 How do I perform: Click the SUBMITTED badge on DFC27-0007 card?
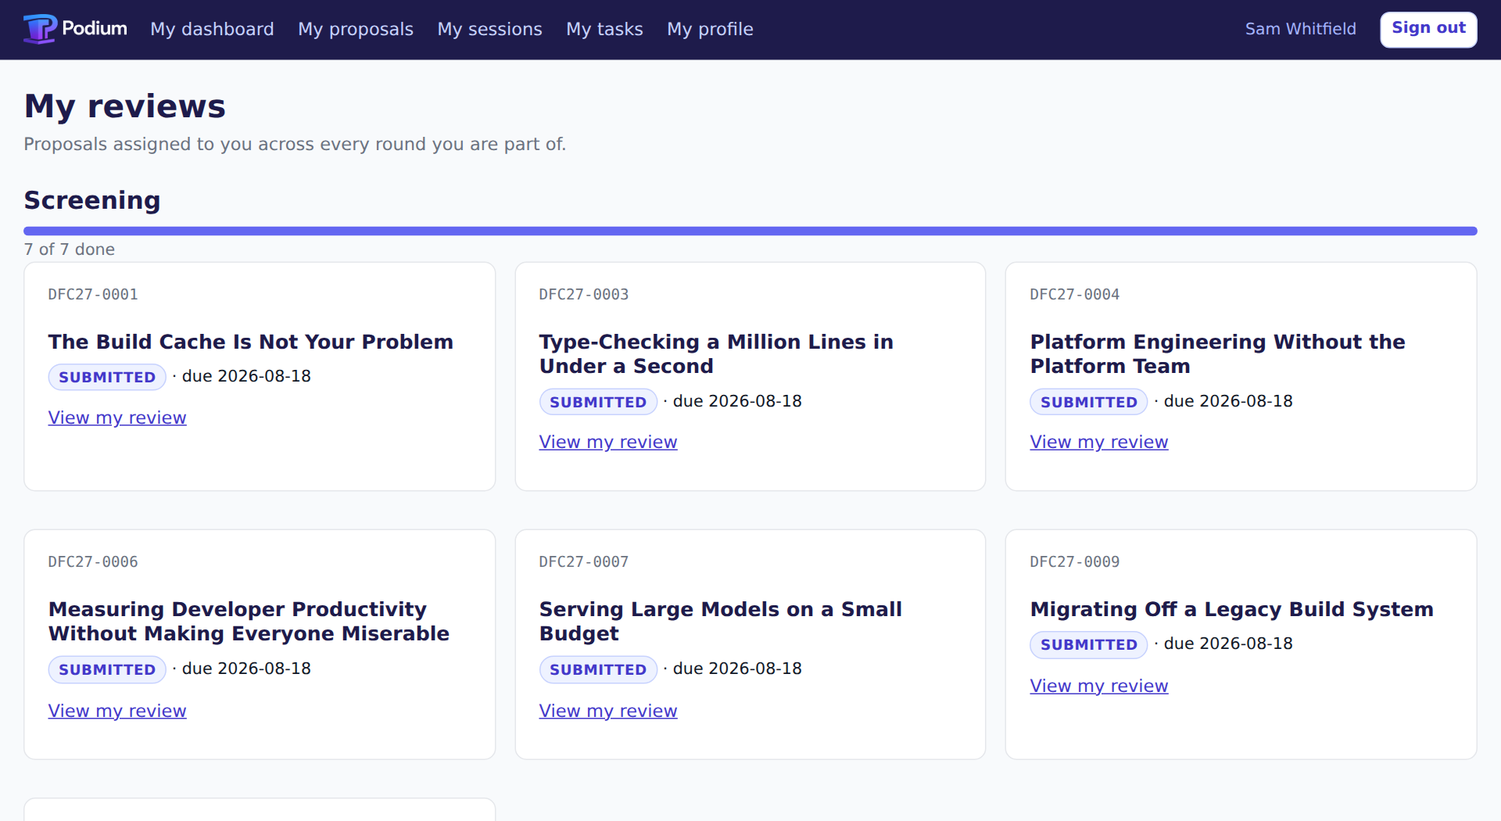pyautogui.click(x=598, y=669)
